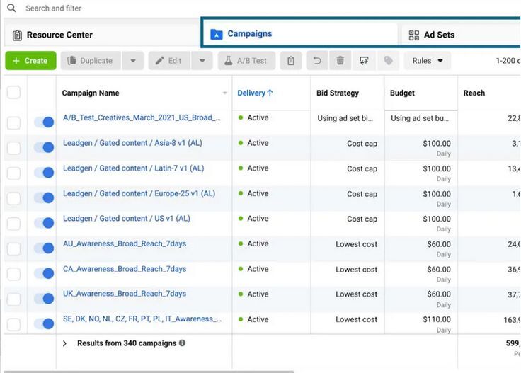521x373 pixels.
Task: Click the A/B Test flask button
Action: pyautogui.click(x=246, y=61)
